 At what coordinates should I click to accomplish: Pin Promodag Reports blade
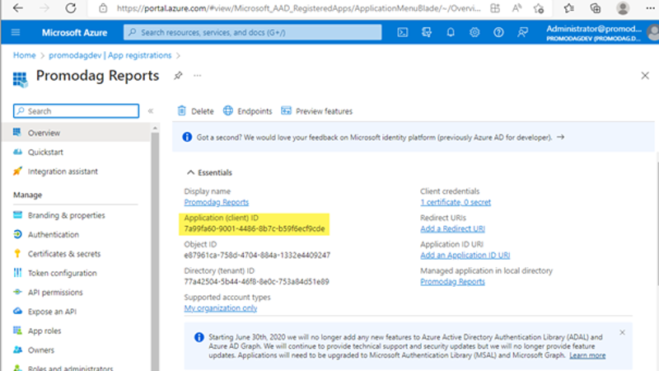pos(178,76)
